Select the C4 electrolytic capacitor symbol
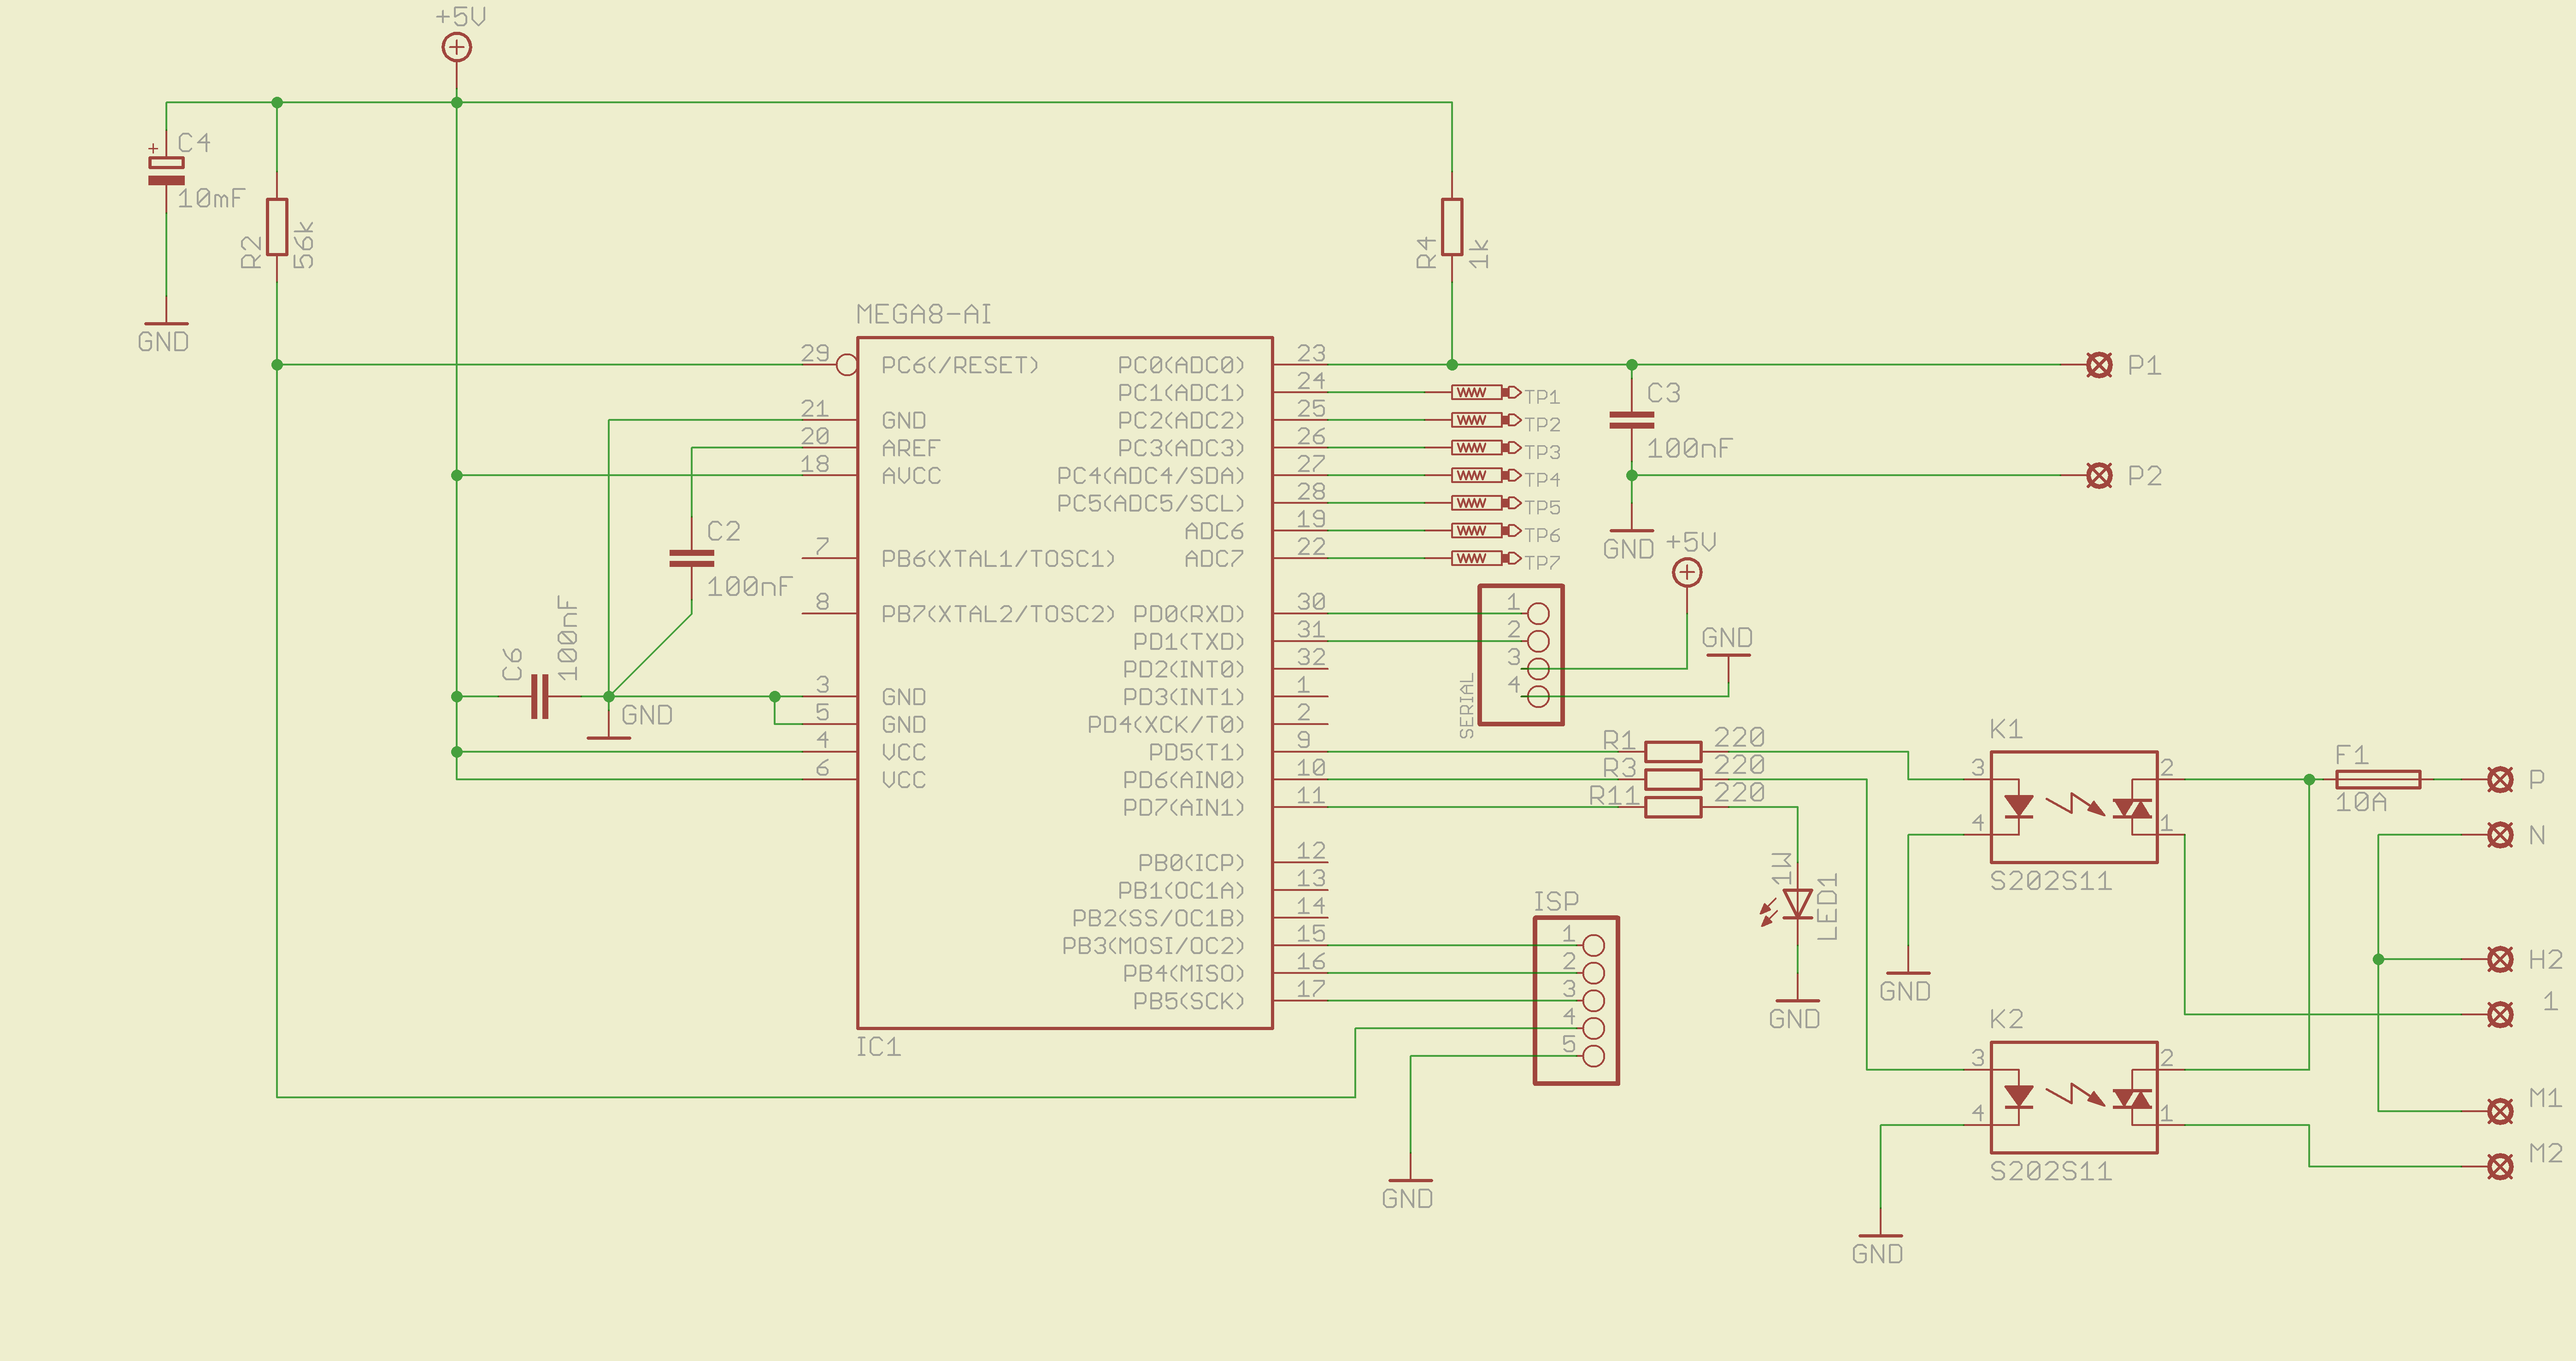This screenshot has width=2576, height=1361. point(166,170)
